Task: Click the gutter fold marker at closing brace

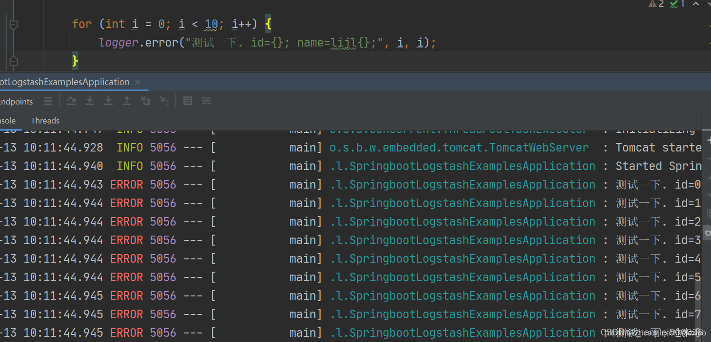Action: (13, 60)
